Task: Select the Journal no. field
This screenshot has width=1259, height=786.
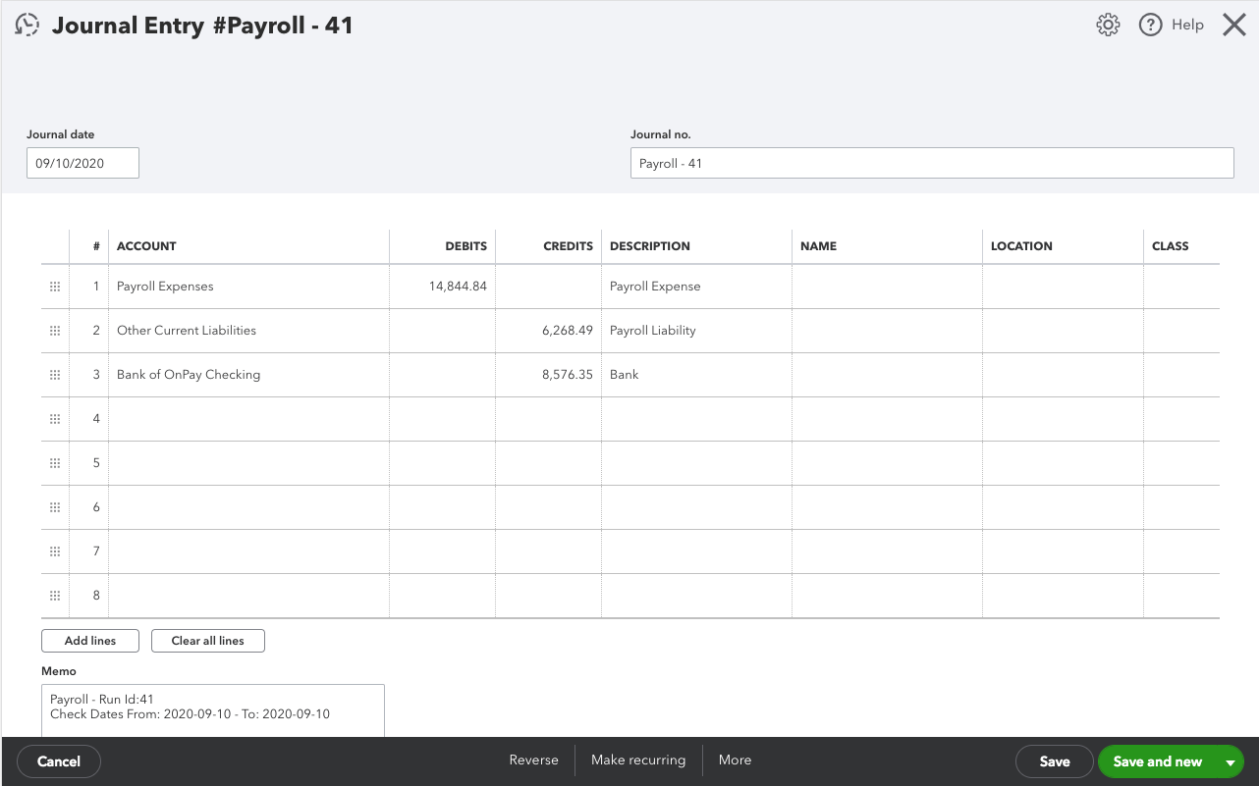Action: 931,162
